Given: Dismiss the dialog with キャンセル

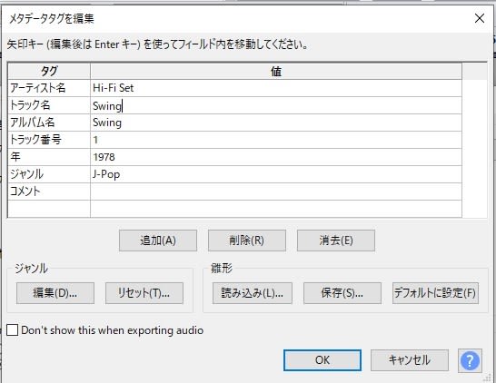Looking at the screenshot, I should click(x=410, y=360).
